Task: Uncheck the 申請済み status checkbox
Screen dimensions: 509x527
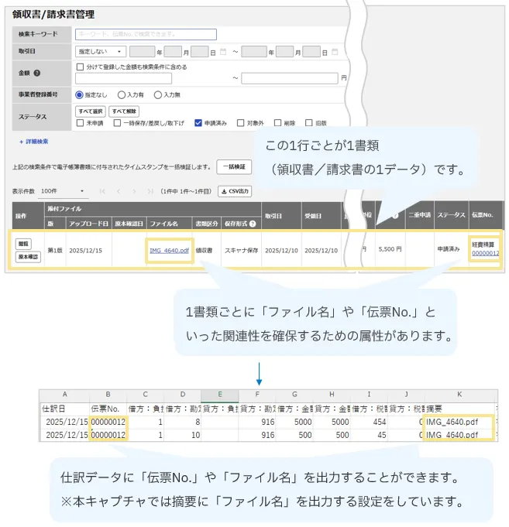Action: click(x=199, y=122)
